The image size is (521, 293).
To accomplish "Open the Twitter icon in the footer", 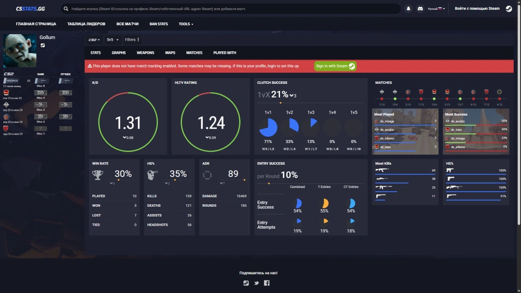I will tap(256, 283).
